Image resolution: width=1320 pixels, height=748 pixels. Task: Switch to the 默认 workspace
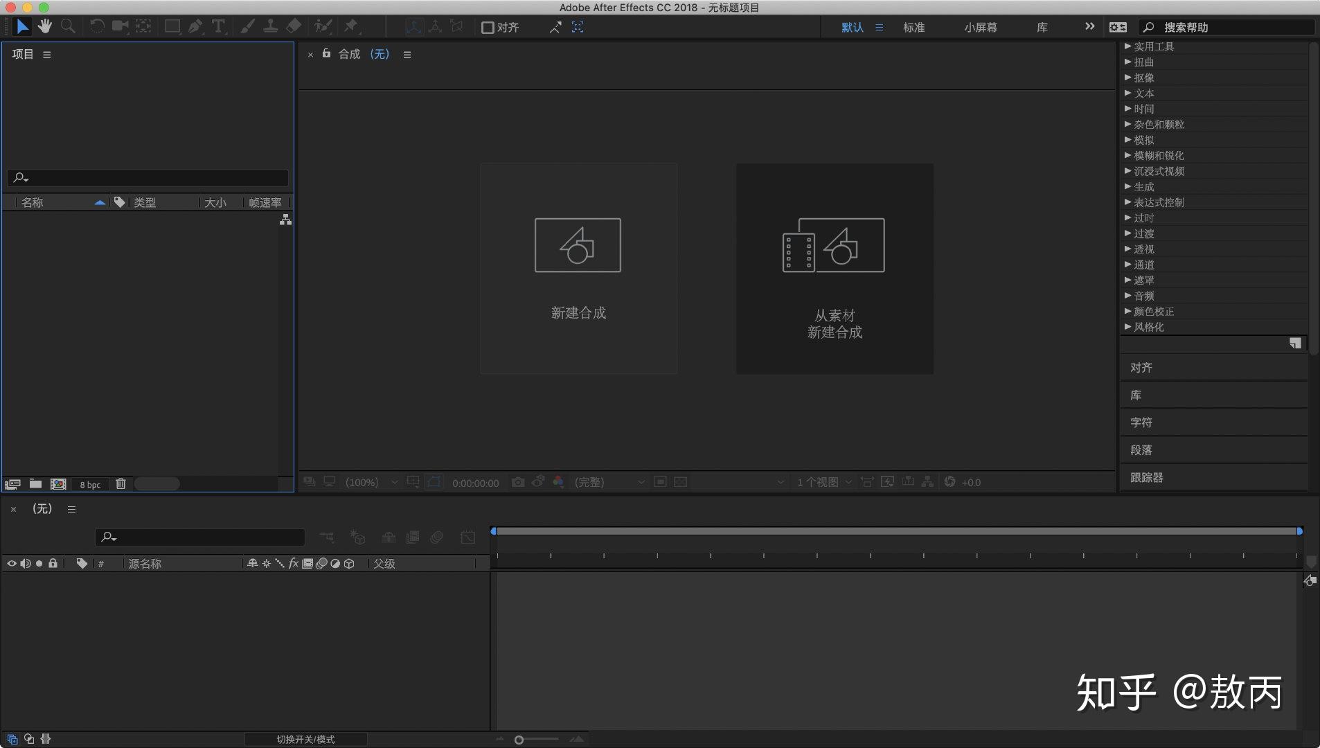853,27
